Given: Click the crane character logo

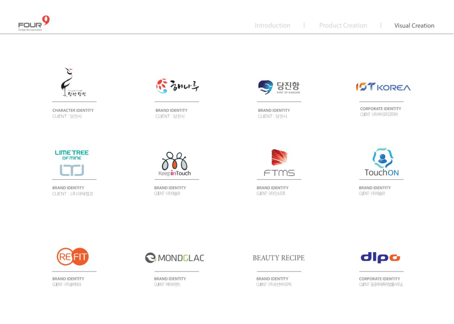Looking at the screenshot, I should tap(74, 82).
